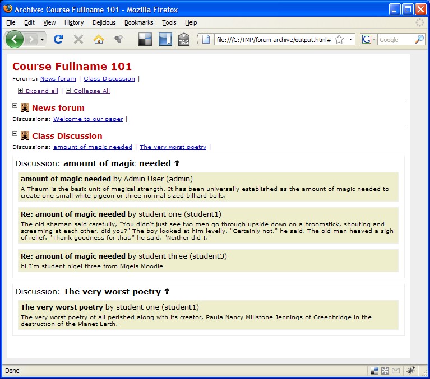
Task: Click the News forum doors icon
Action: coord(25,107)
